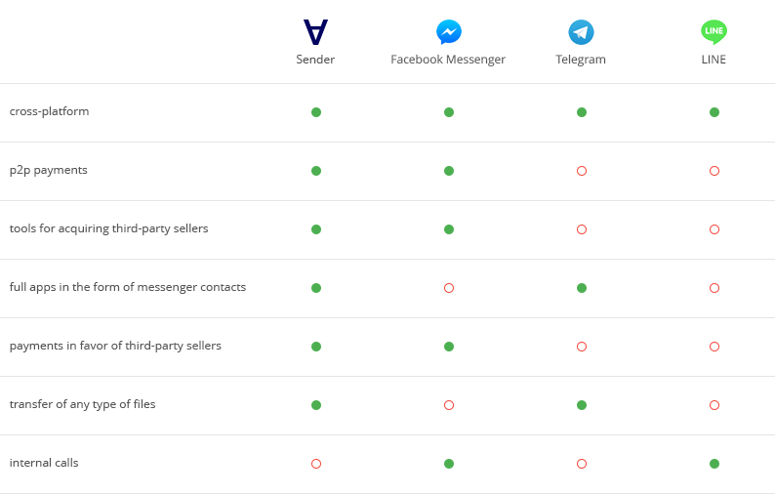Image resolution: width=775 pixels, height=494 pixels.
Task: Click the green LINE logo icon
Action: 714,32
